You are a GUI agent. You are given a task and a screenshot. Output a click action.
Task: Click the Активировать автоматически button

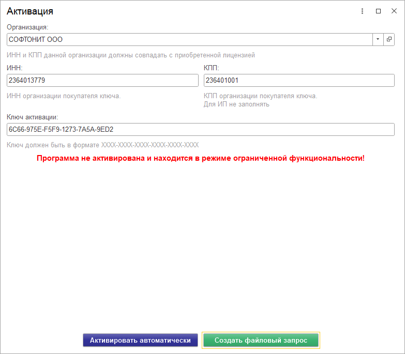(x=140, y=340)
